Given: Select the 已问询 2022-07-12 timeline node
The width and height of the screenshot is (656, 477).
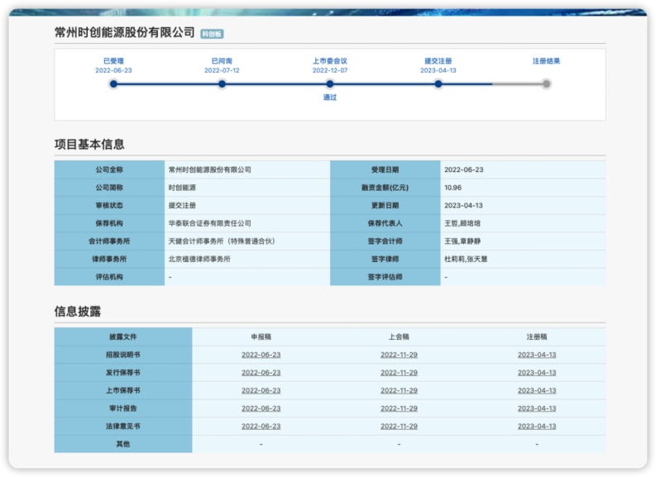Looking at the screenshot, I should 222,84.
